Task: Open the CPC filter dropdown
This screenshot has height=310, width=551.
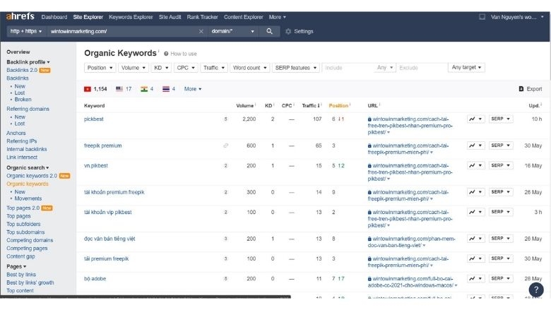Action: click(186, 68)
